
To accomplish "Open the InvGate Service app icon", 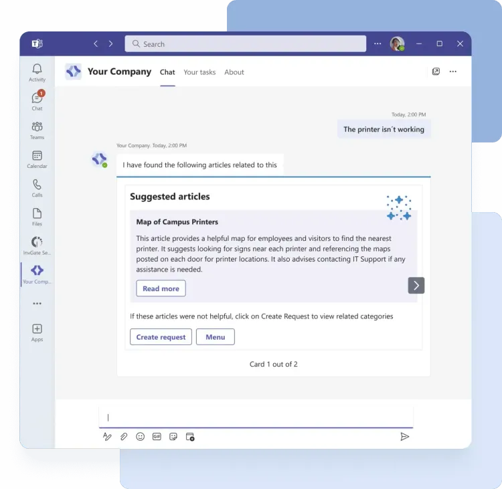I will click(x=37, y=245).
